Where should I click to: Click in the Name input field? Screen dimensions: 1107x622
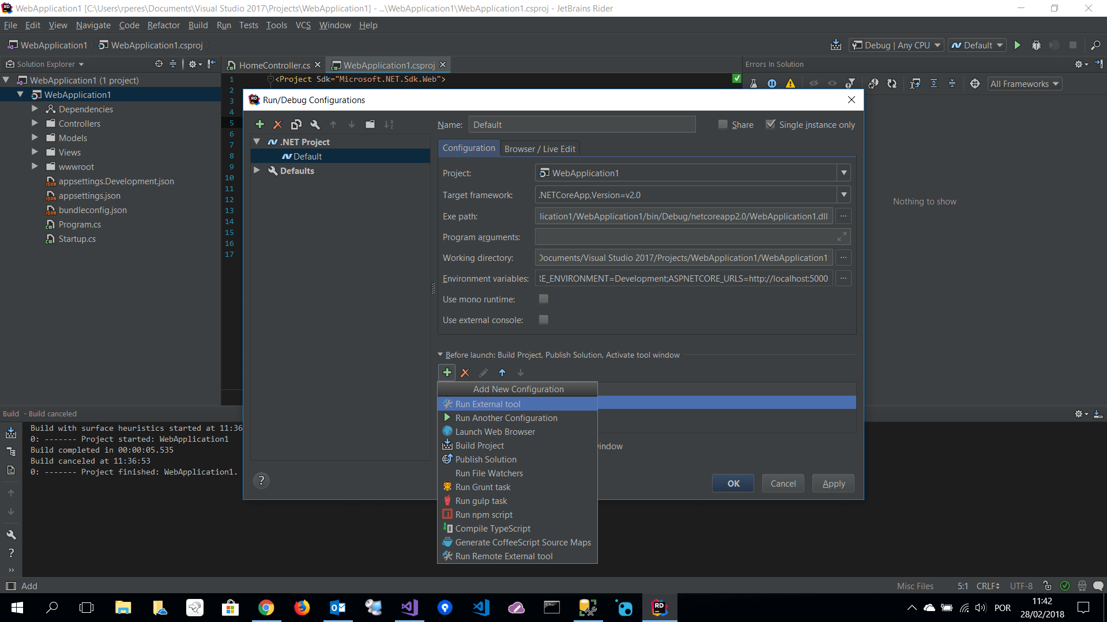(582, 124)
